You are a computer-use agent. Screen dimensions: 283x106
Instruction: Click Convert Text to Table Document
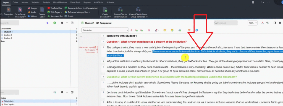coord(120,12)
